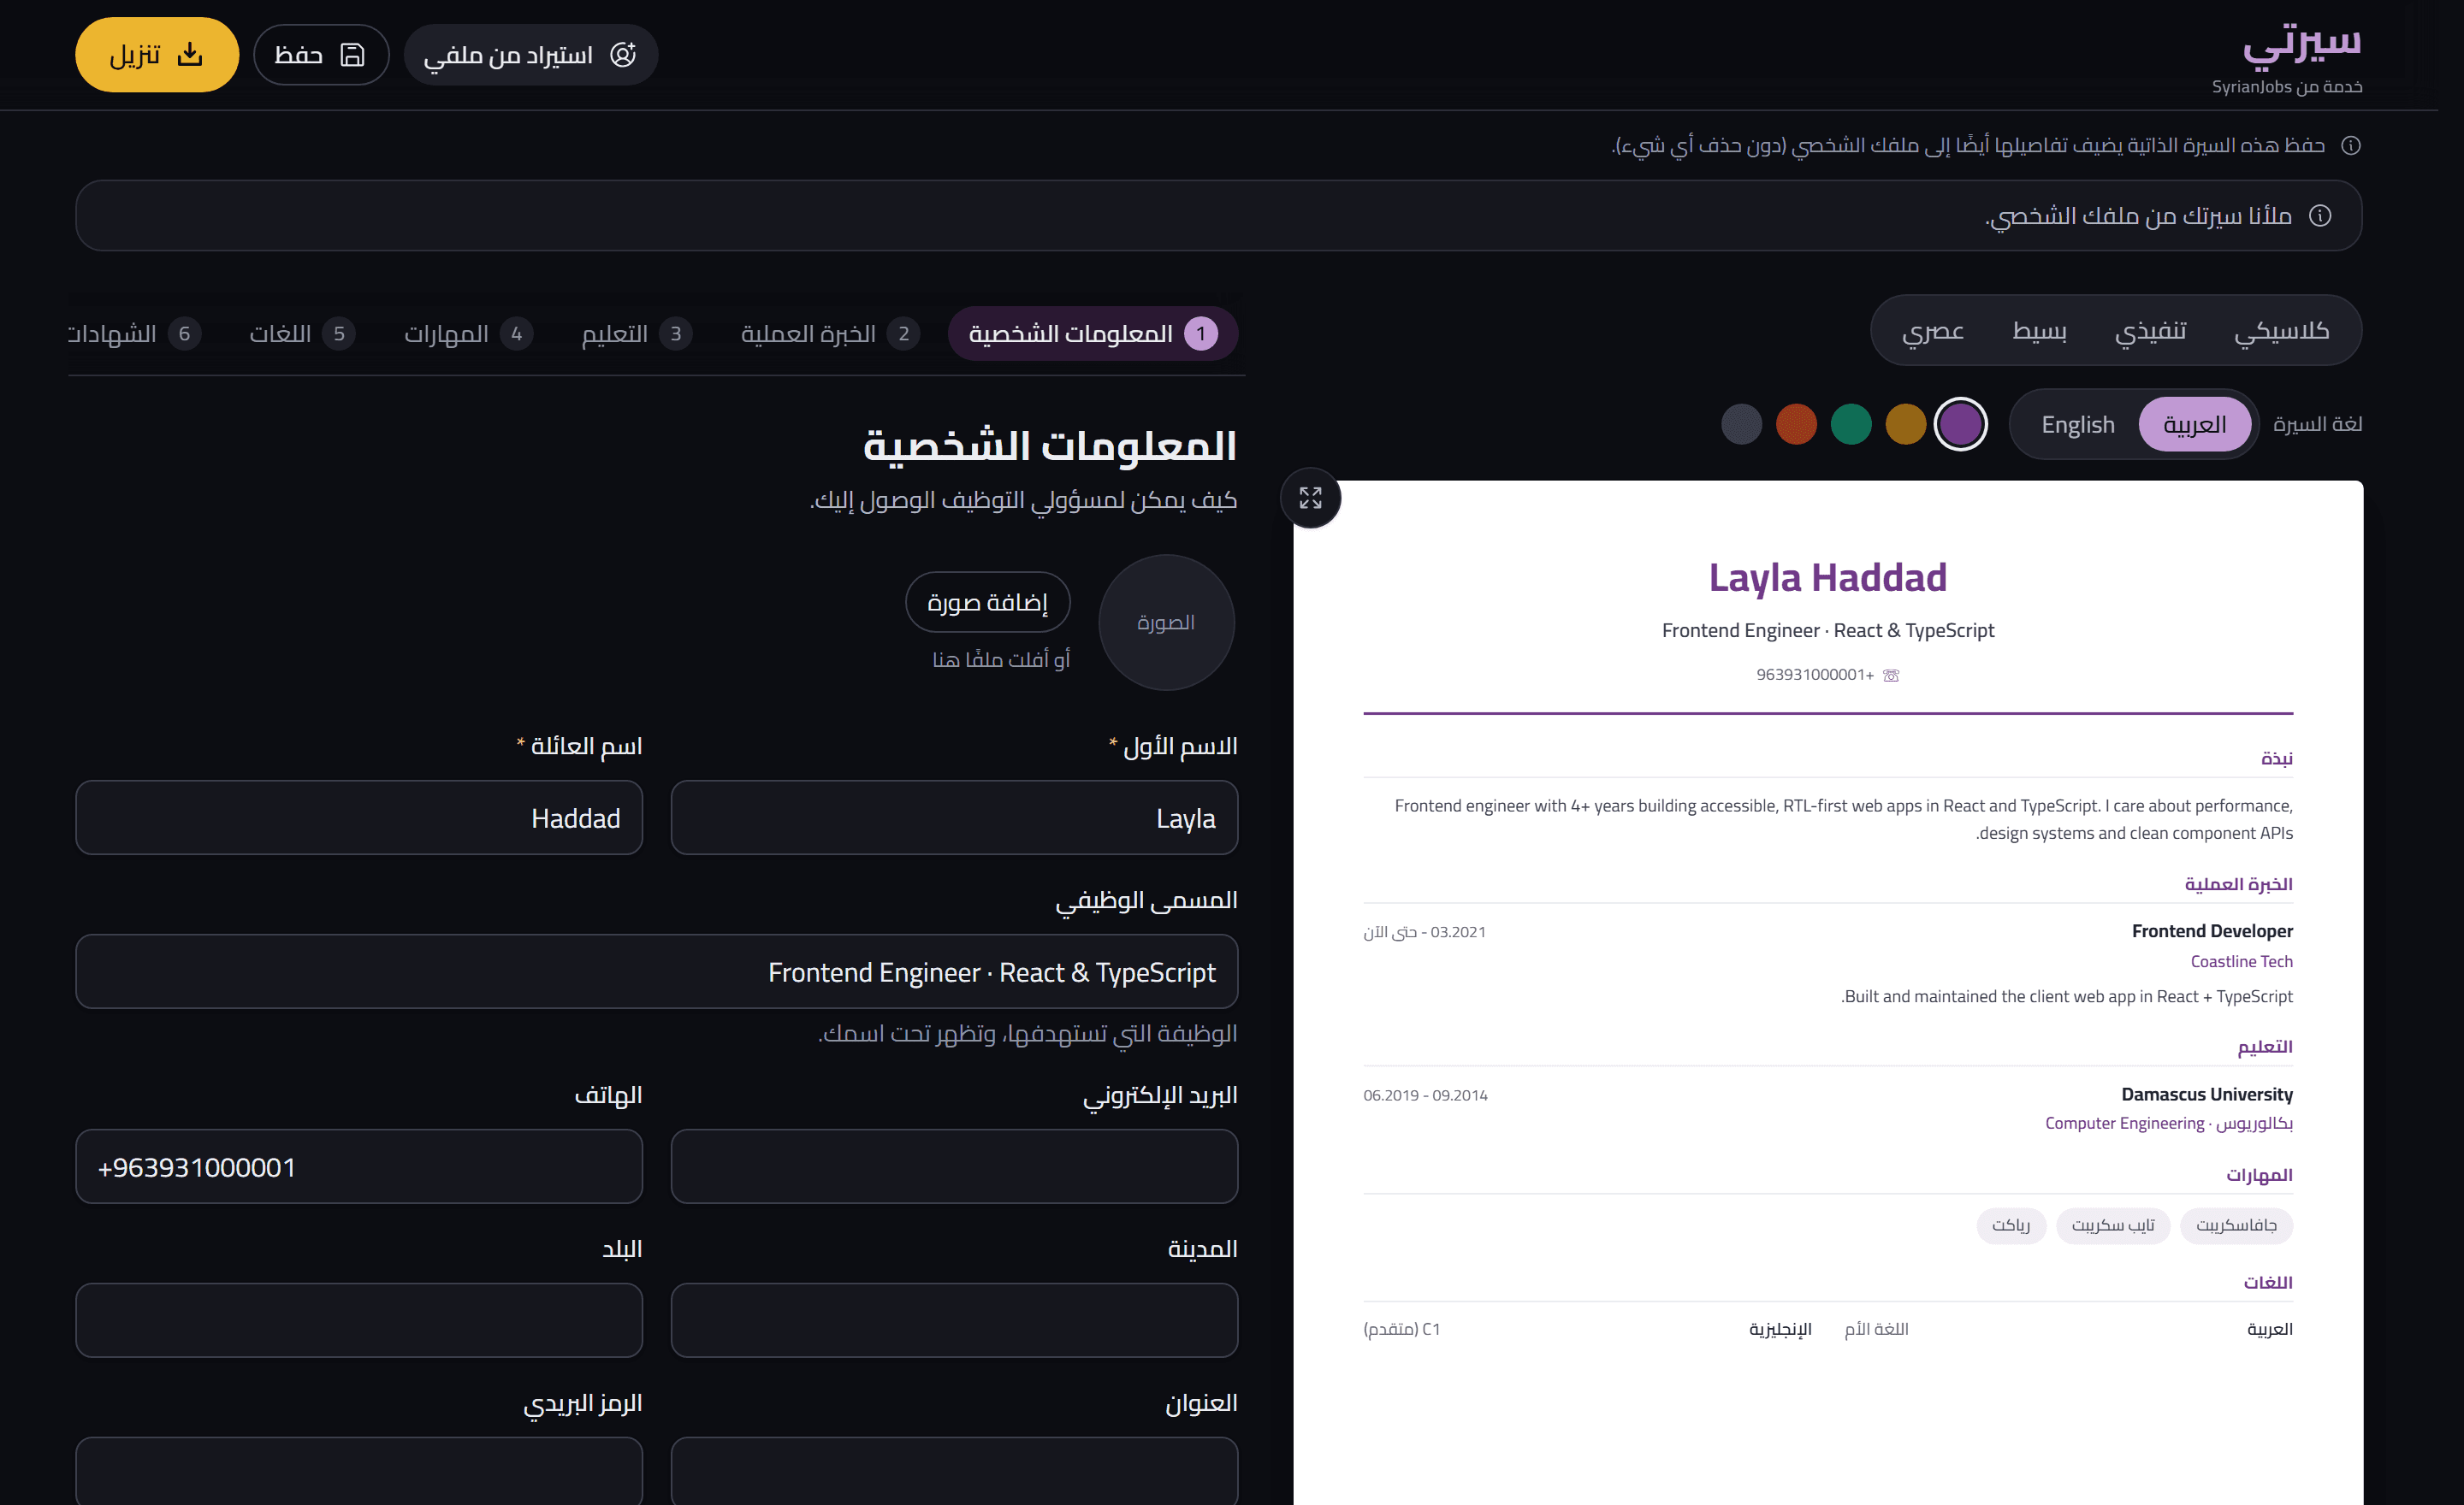Choose the amber accent color
The height and width of the screenshot is (1505, 2464).
click(x=1905, y=425)
